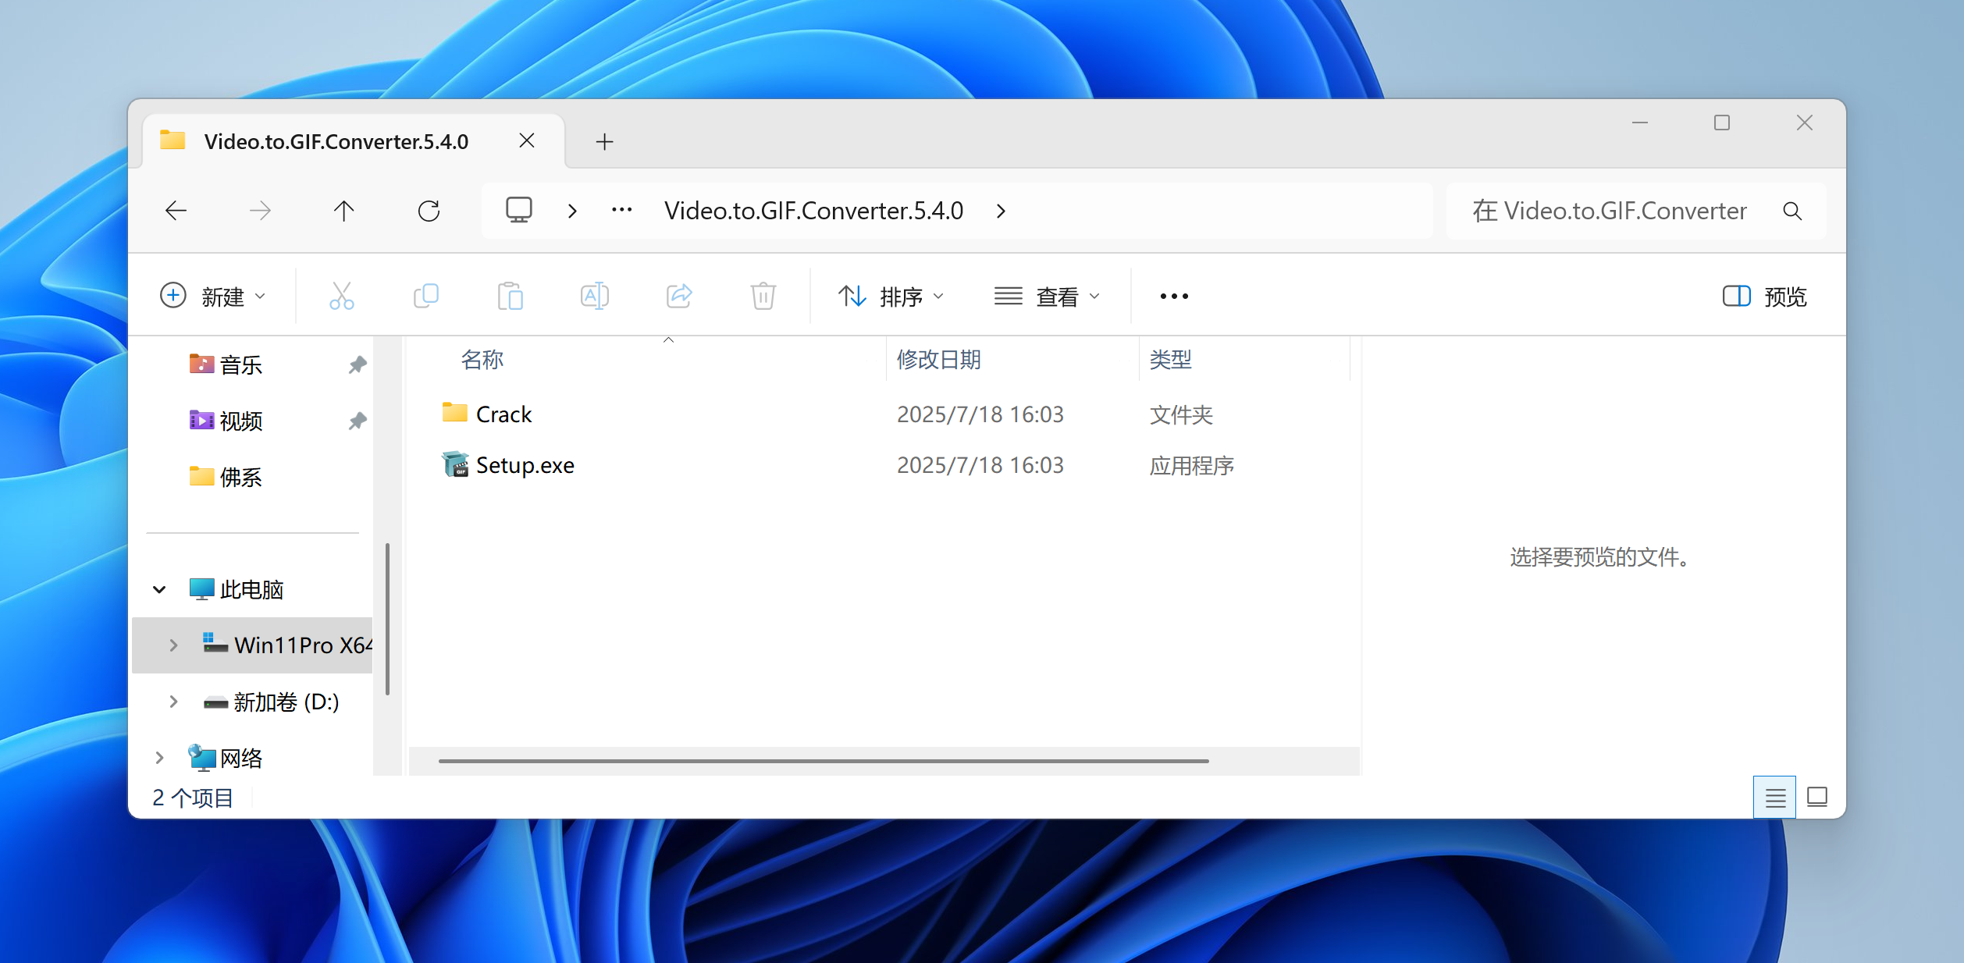The width and height of the screenshot is (1964, 963).
Task: Collapse the 此电脑 tree node
Action: tap(159, 589)
